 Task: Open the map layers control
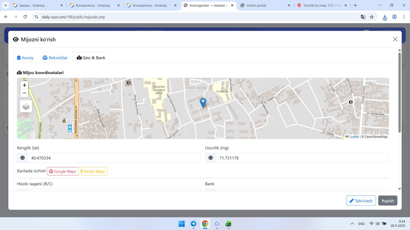(x=26, y=106)
